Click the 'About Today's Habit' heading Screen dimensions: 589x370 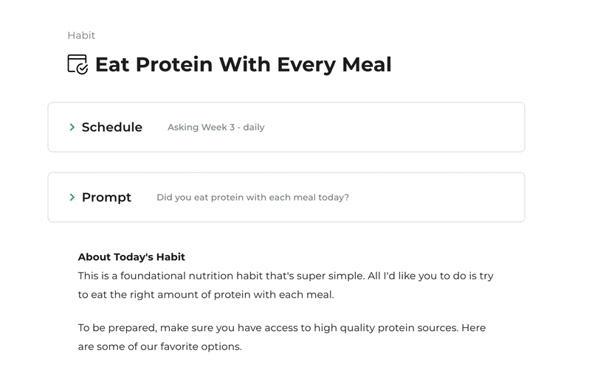tap(131, 257)
